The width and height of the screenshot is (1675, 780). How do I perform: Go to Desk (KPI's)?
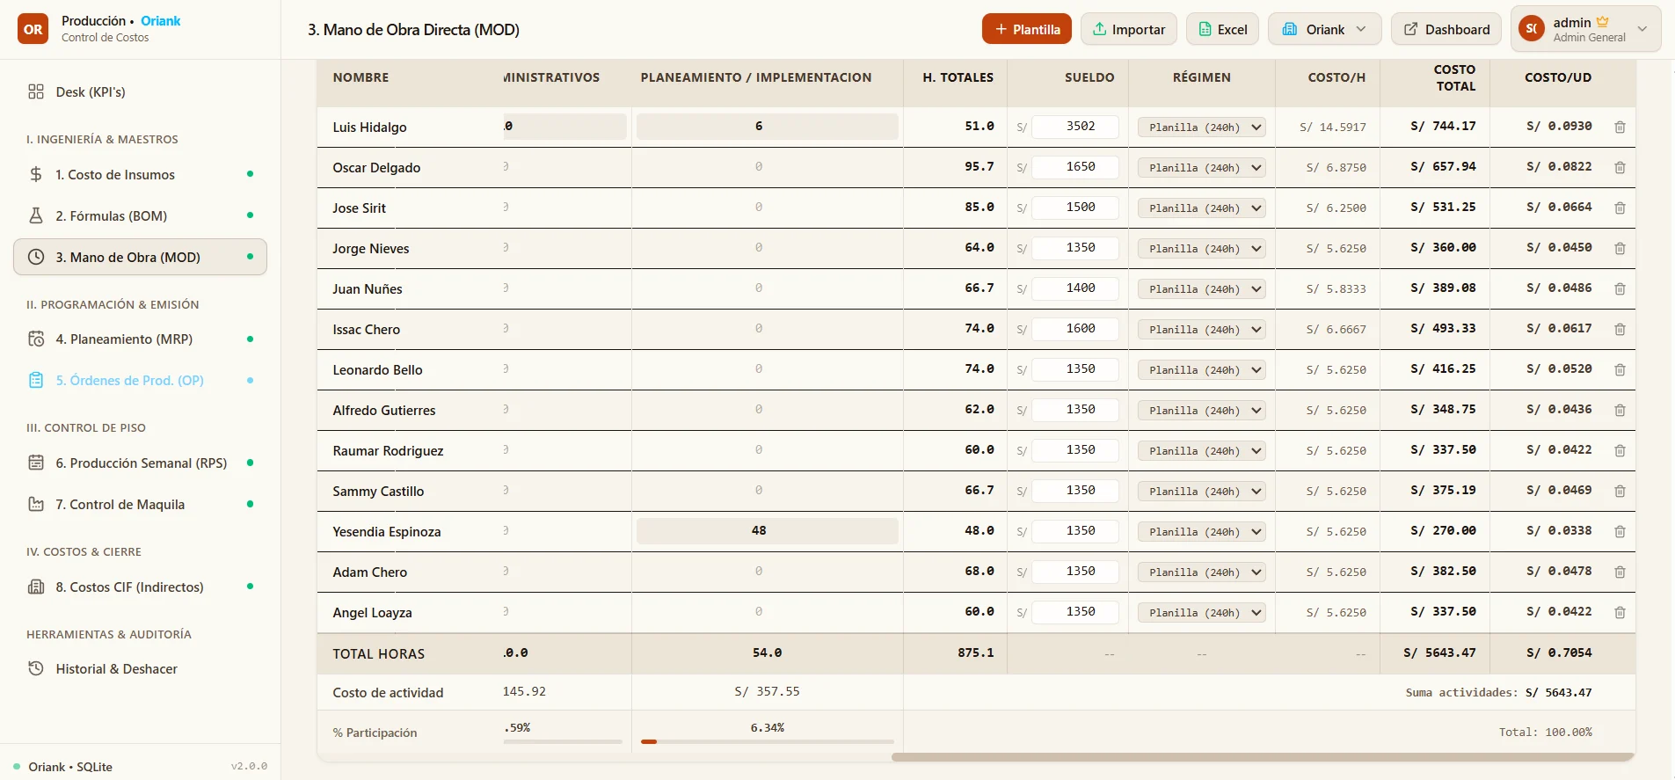pyautogui.click(x=141, y=91)
